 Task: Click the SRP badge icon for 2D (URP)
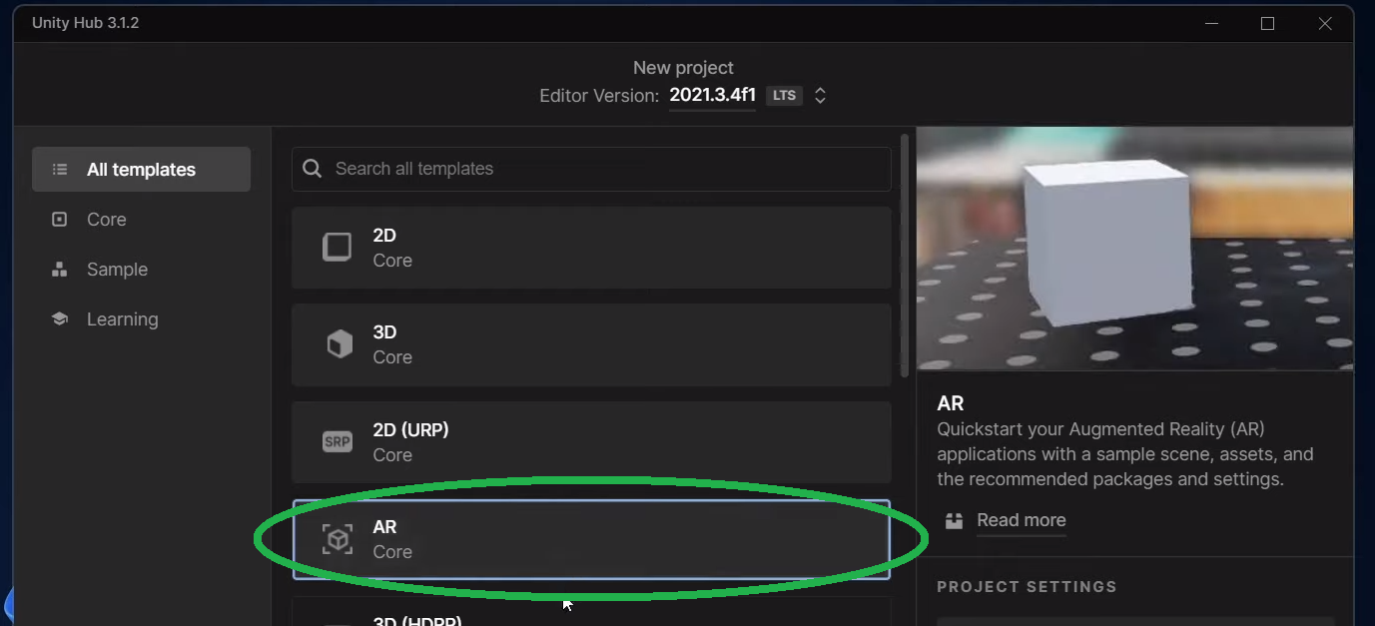[x=338, y=441]
